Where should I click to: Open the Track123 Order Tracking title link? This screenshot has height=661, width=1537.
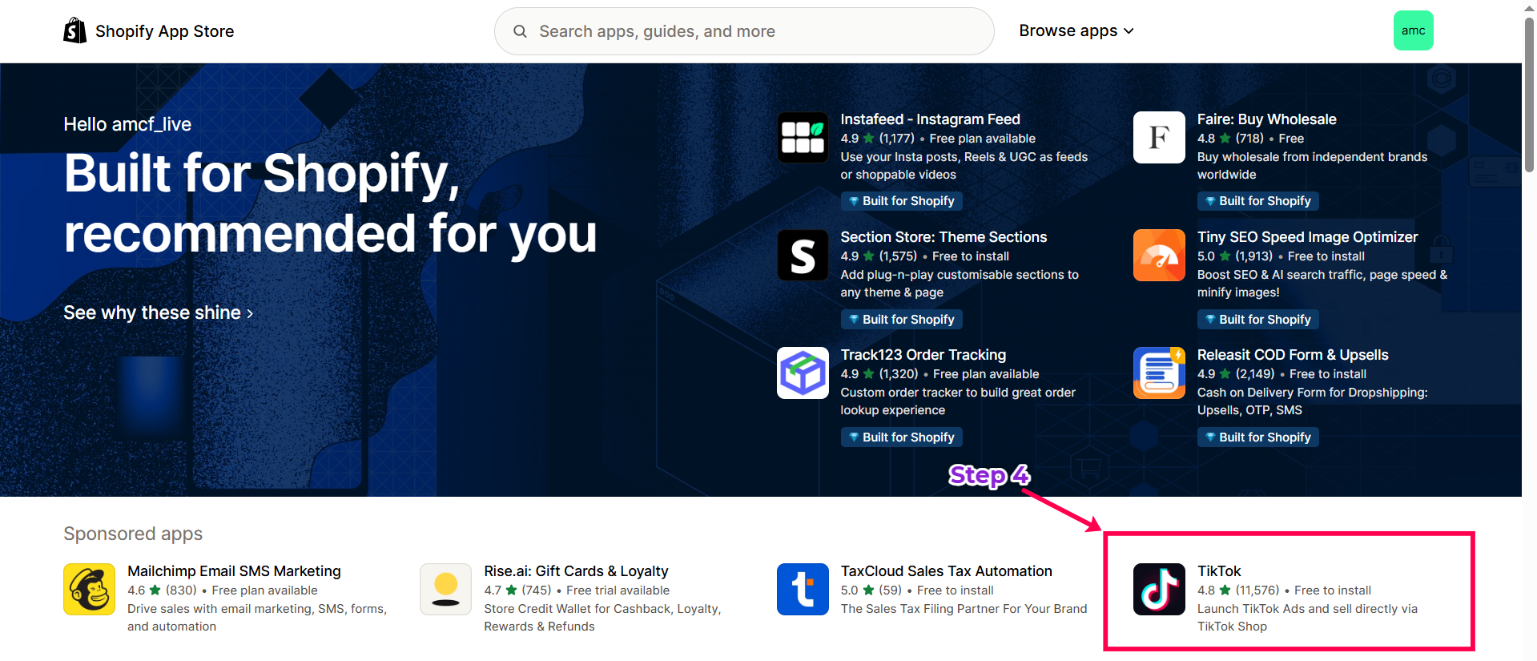(923, 355)
